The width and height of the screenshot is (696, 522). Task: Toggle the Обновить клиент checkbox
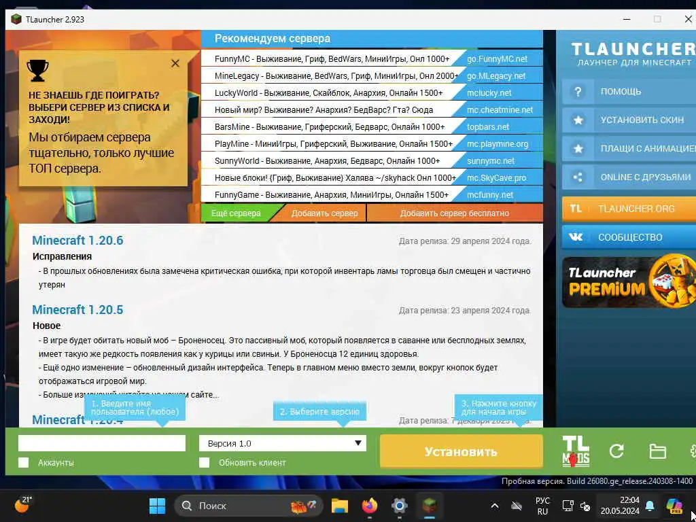204,463
